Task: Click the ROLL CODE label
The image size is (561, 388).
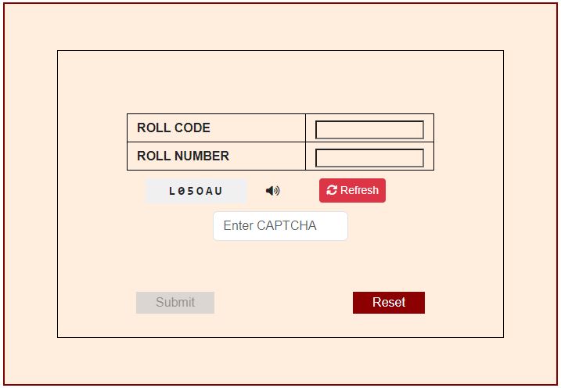Action: coord(174,128)
